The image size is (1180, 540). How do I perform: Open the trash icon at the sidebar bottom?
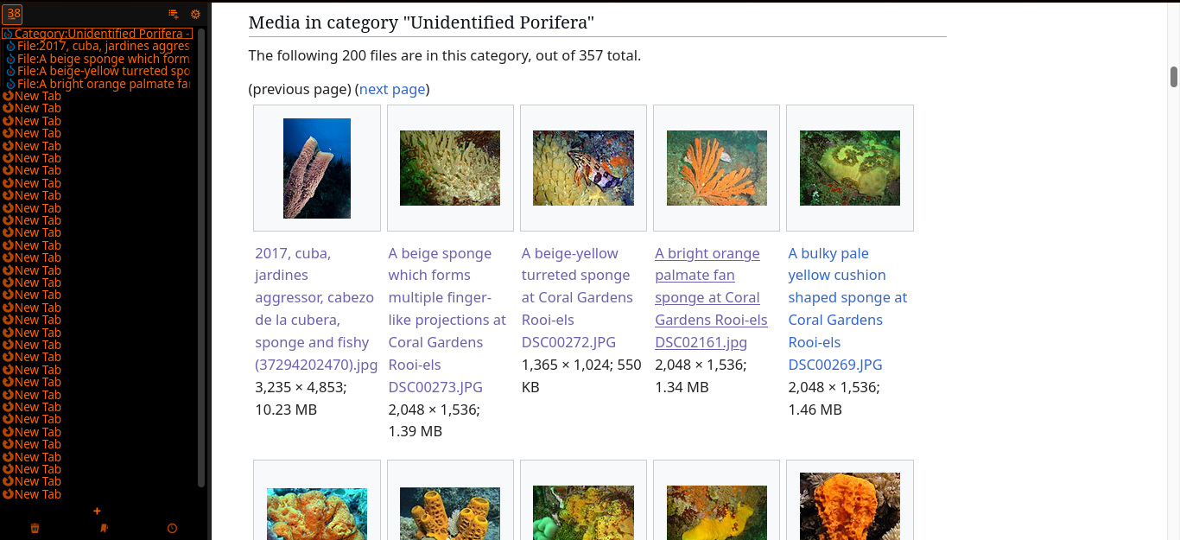pyautogui.click(x=35, y=528)
